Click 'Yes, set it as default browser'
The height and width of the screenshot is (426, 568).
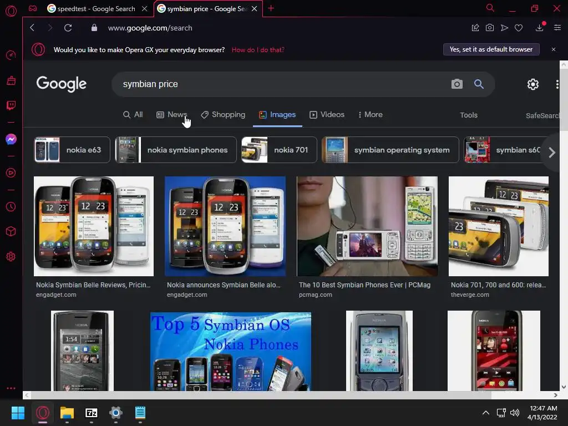[x=491, y=49]
